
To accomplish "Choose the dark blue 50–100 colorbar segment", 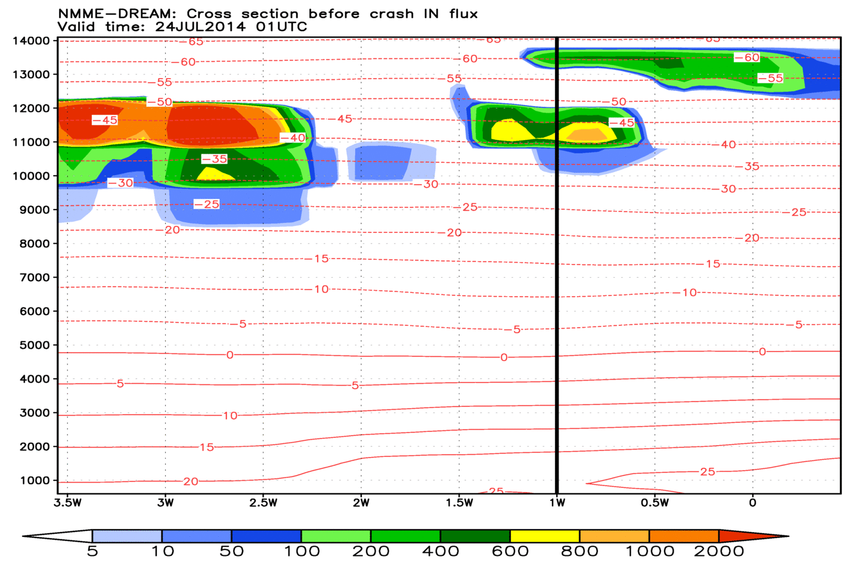I will pos(266,536).
